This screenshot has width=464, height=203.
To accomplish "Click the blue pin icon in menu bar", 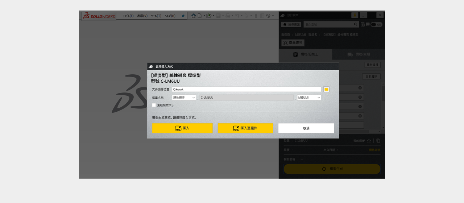I will tap(183, 16).
